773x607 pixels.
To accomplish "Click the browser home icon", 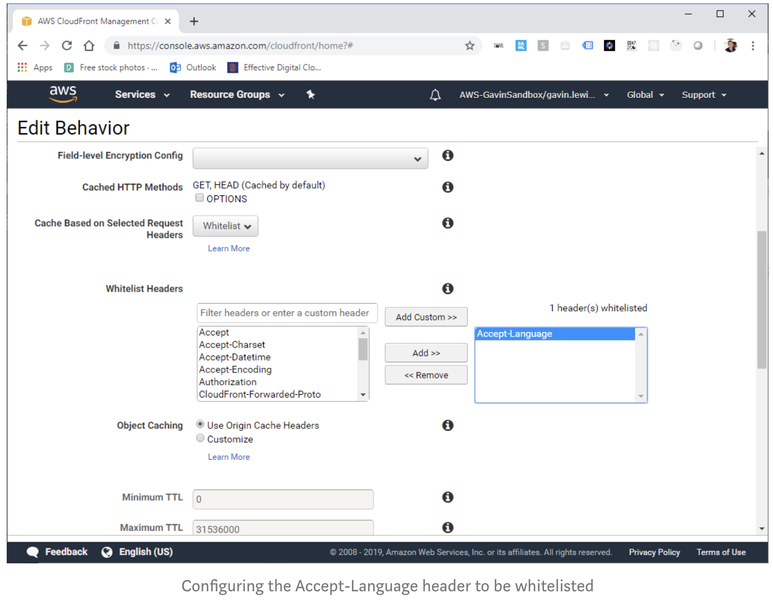I will click(x=89, y=45).
